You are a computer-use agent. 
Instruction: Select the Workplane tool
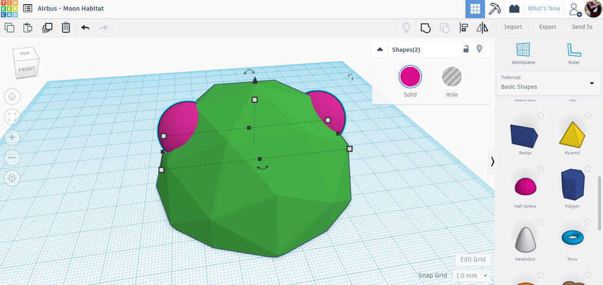point(523,53)
